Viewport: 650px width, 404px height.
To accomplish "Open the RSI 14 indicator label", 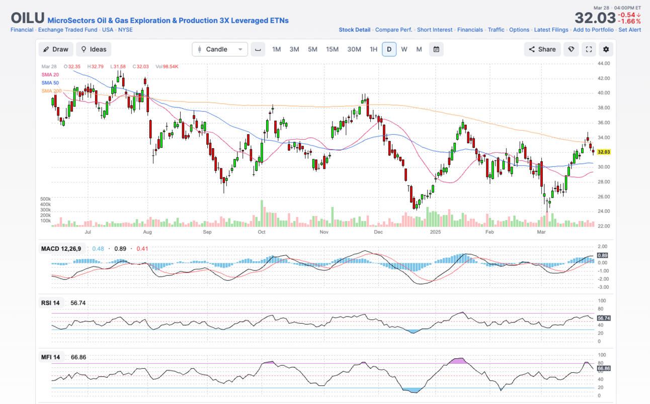I will 50,302.
